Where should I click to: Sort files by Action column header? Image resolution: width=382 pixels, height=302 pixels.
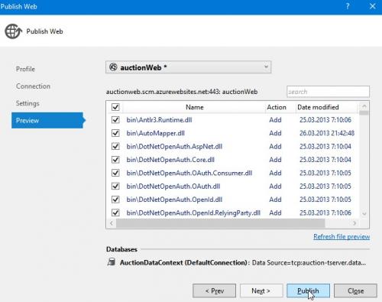coord(277,107)
